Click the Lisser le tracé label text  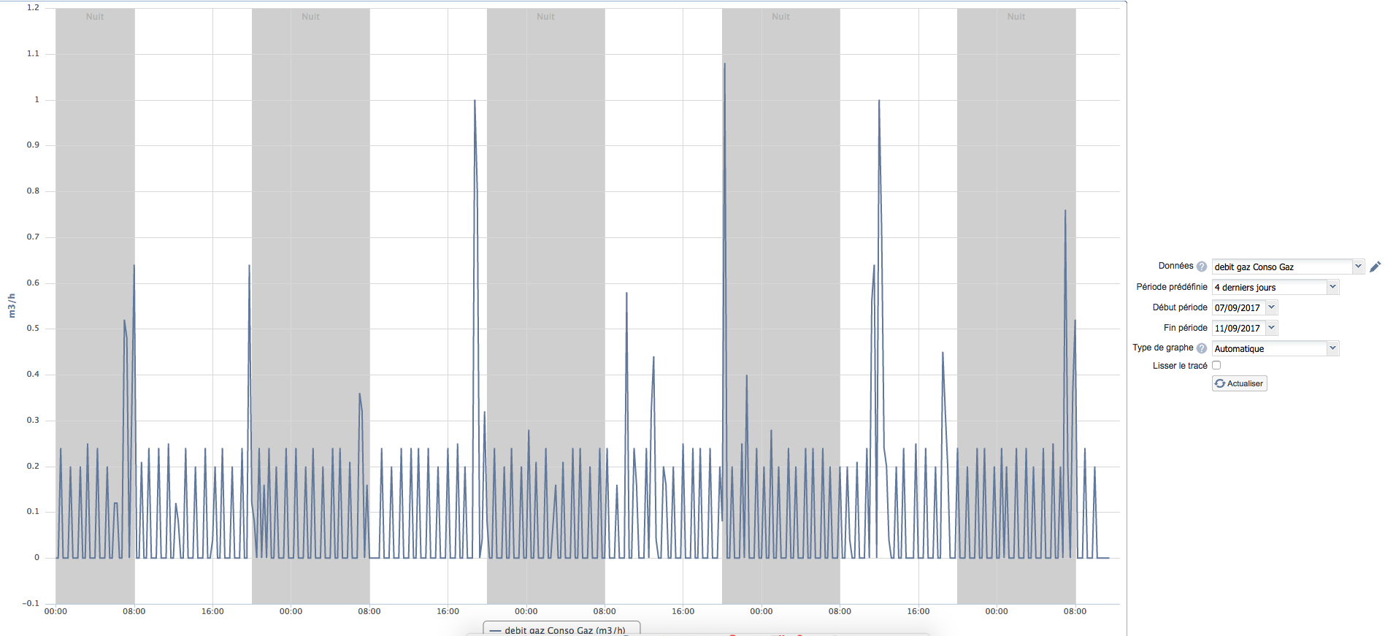click(1179, 366)
